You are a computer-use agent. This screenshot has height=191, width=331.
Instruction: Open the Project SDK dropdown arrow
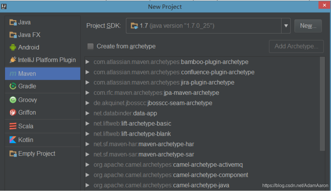(x=286, y=26)
